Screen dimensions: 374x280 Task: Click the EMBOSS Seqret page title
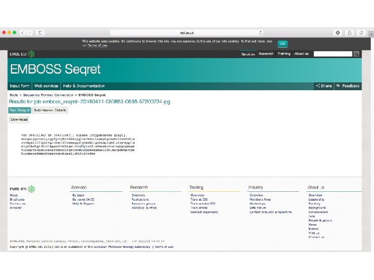click(56, 69)
